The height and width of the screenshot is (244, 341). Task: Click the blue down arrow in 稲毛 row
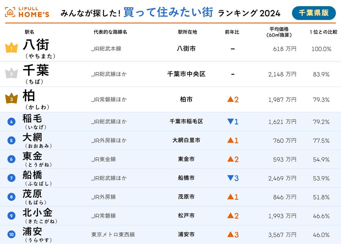pyautogui.click(x=230, y=121)
